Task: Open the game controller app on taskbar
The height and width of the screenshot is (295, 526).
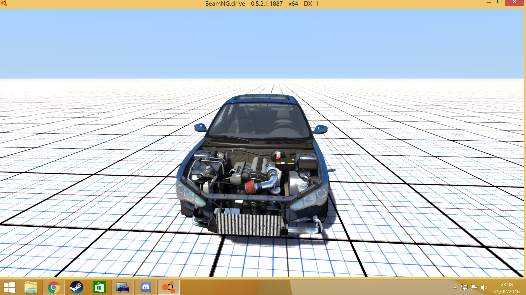Action: point(122,287)
